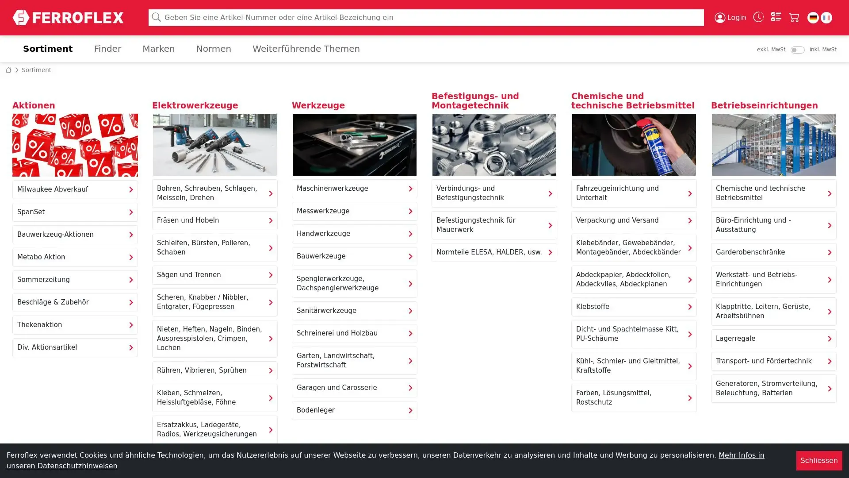Switch language with the German flag
Screen dimensions: 849x478
813,18
